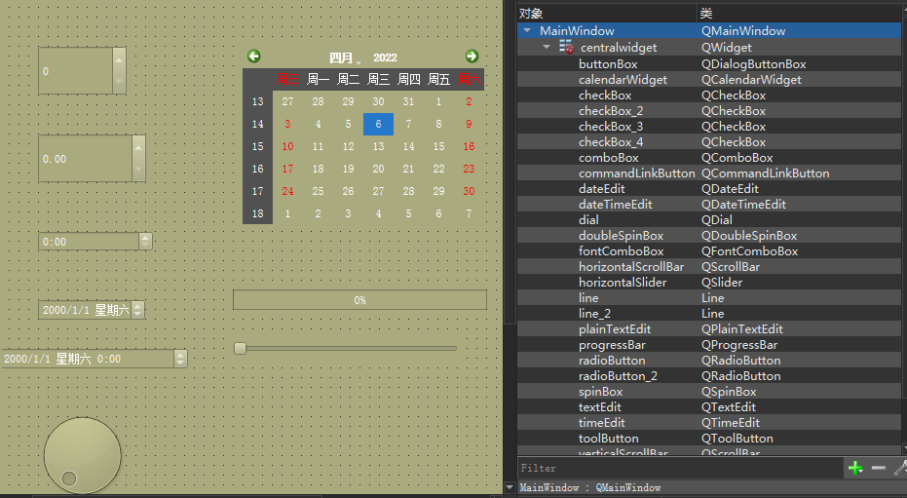Open the month dropdown 四月
This screenshot has width=907, height=498.
pyautogui.click(x=345, y=57)
